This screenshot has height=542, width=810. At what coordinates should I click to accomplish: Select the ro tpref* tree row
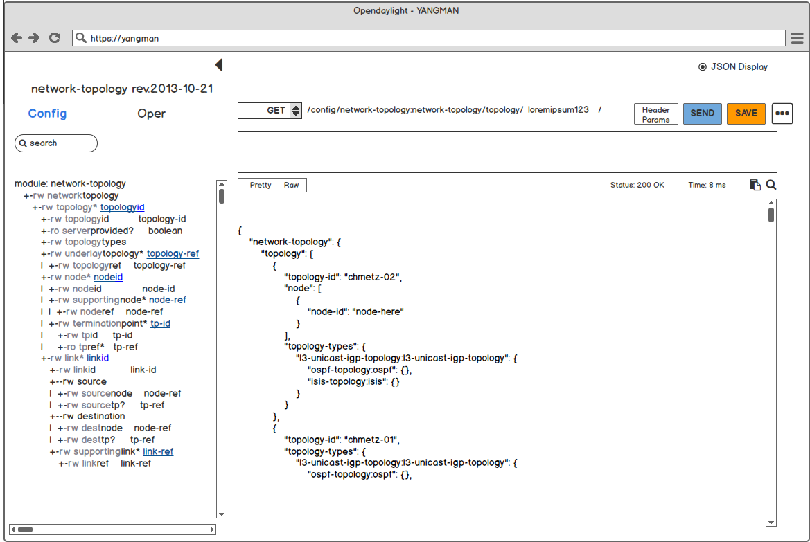pos(98,347)
